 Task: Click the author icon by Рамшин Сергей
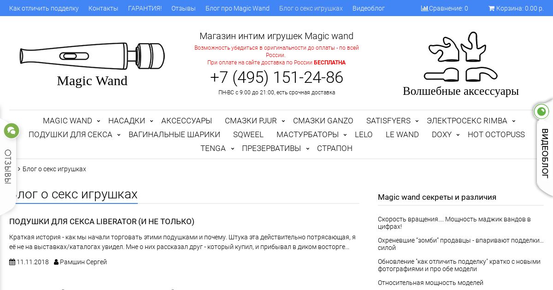click(56, 262)
